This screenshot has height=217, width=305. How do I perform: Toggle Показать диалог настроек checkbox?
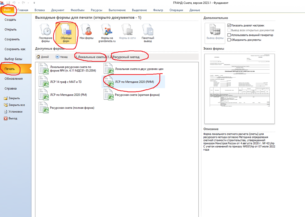(229, 25)
